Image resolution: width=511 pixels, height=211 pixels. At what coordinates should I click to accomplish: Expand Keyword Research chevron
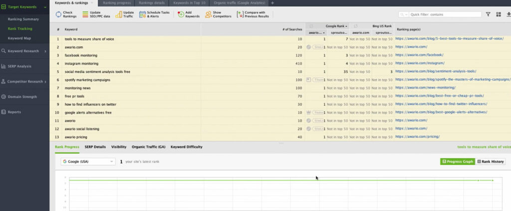(x=45, y=51)
